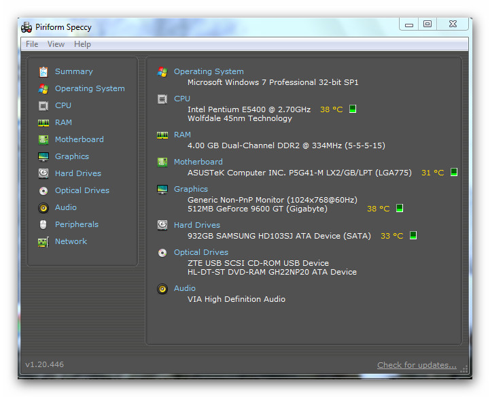Open the Motherboard sidebar icon
This screenshot has height=397, width=490.
point(43,139)
